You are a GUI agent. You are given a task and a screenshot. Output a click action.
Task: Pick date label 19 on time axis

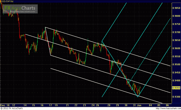click(56, 105)
